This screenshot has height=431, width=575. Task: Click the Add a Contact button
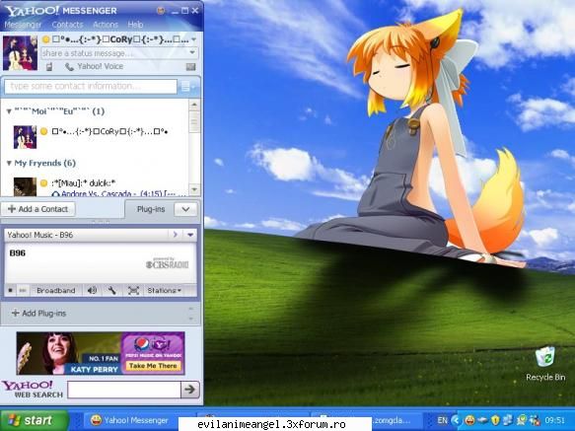(x=38, y=209)
